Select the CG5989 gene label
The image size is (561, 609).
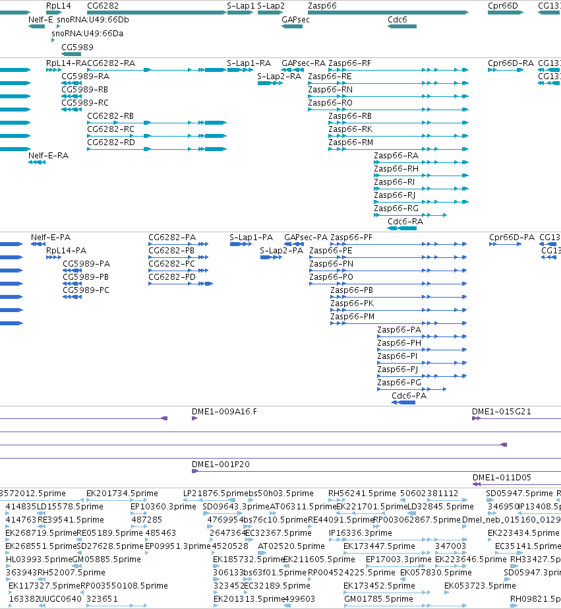77,48
